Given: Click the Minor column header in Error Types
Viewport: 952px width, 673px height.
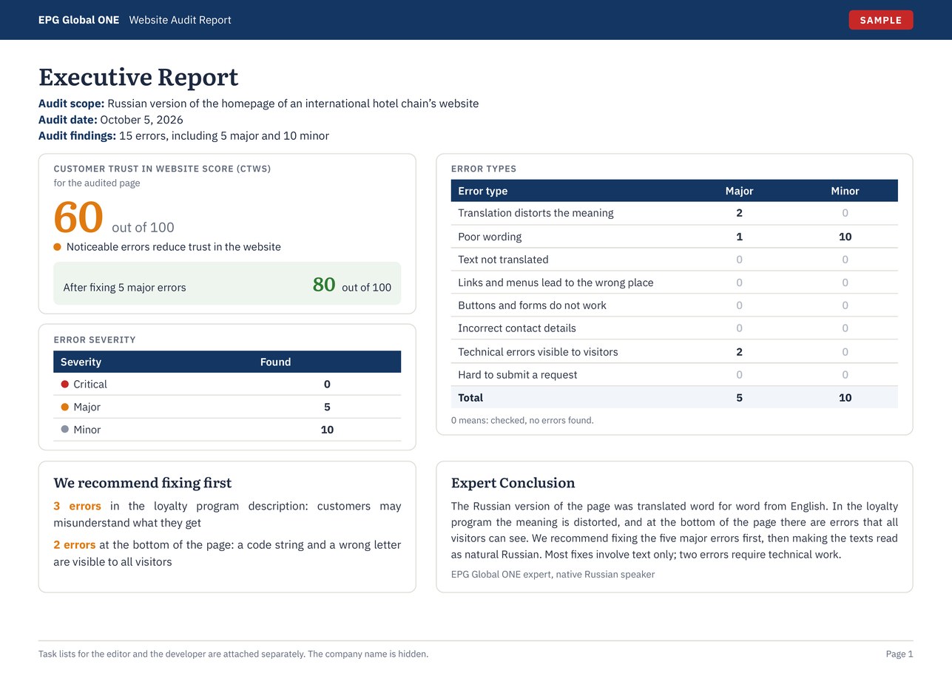Looking at the screenshot, I should [x=845, y=191].
